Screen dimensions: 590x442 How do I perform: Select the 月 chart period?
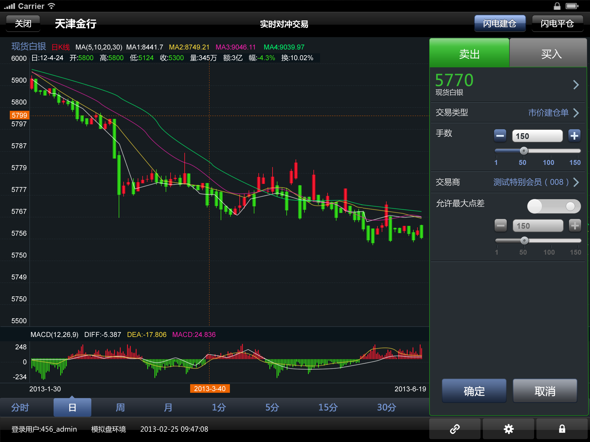(x=168, y=407)
